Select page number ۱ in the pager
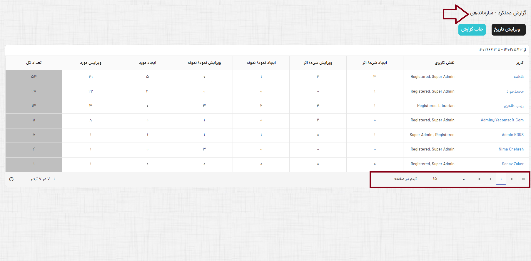Screen dimensions: 531x261 click(x=501, y=179)
